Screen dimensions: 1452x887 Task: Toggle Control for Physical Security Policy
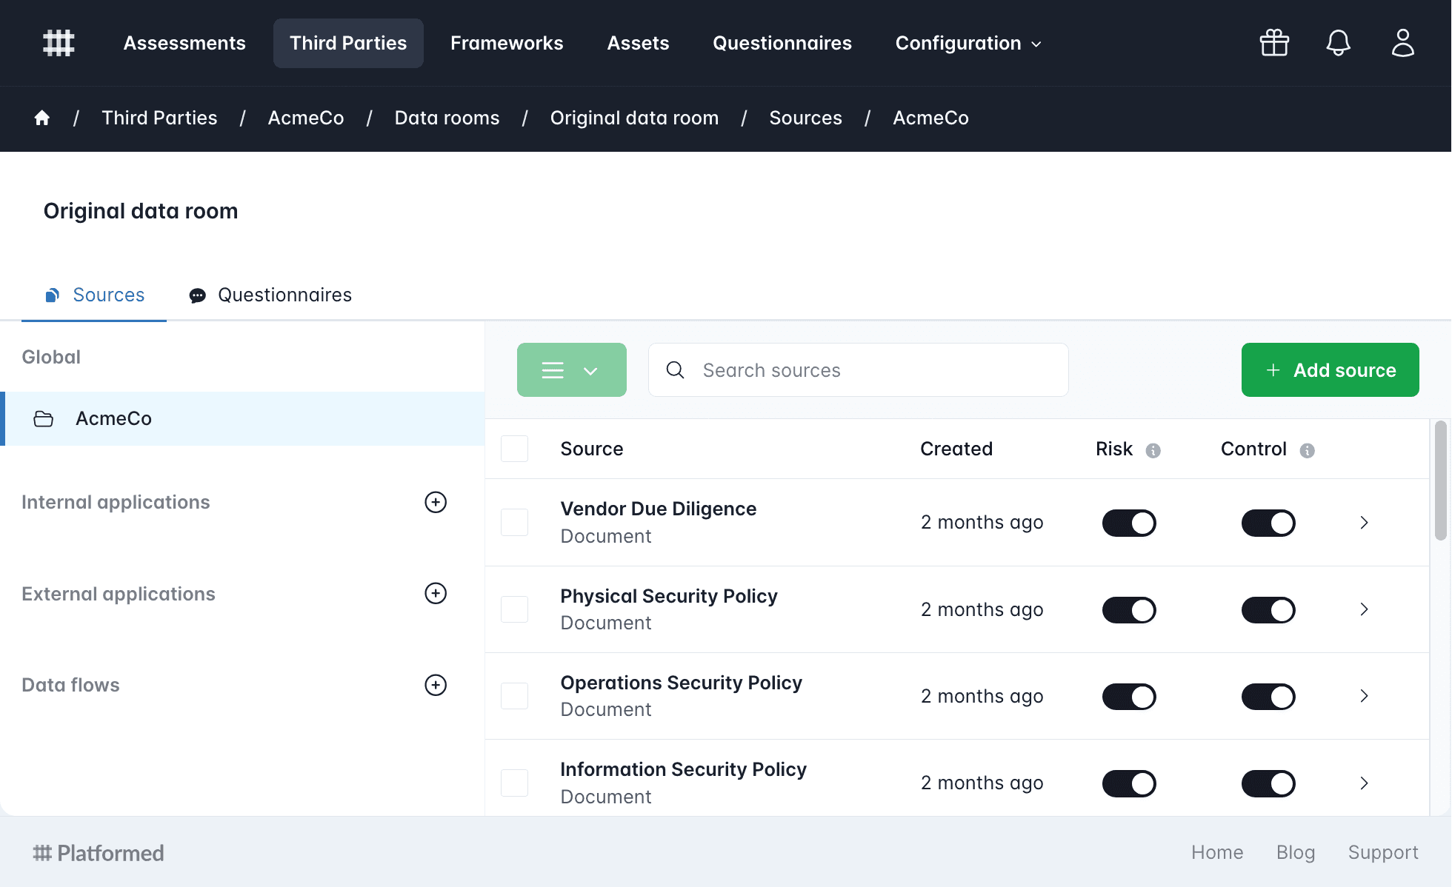click(1268, 610)
